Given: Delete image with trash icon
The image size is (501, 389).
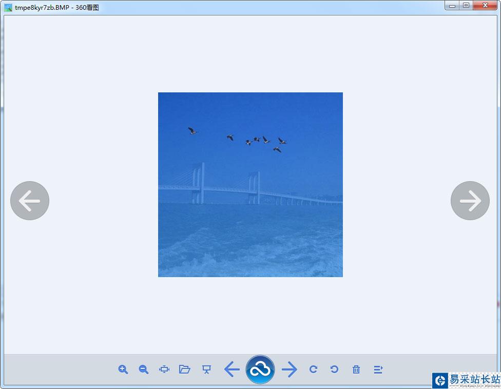Looking at the screenshot, I should click(x=356, y=369).
